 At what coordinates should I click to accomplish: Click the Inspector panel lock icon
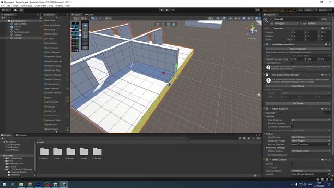coord(328,15)
